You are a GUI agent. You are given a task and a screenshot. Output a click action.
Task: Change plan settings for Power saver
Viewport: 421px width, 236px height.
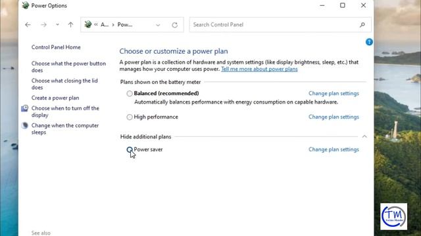[x=334, y=149]
